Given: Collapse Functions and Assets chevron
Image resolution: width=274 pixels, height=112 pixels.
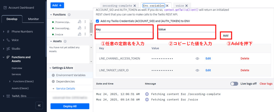Looking at the screenshot, I should (4, 57).
